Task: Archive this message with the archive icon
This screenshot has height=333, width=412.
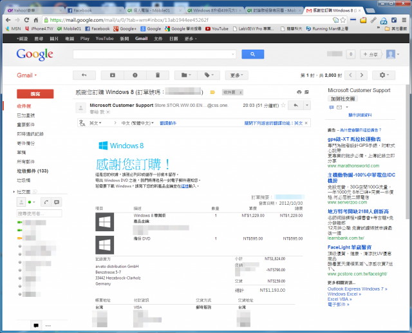Action: point(113,75)
